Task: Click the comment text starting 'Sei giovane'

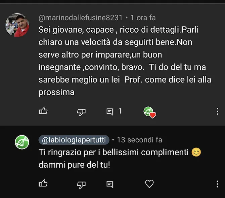Action: (x=125, y=61)
